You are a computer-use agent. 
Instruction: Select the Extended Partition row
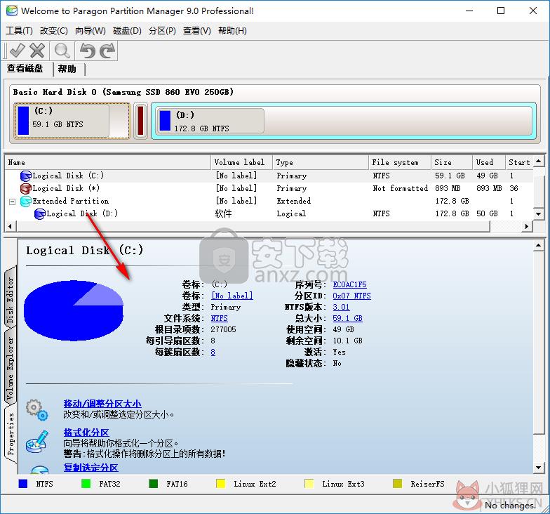coord(269,201)
